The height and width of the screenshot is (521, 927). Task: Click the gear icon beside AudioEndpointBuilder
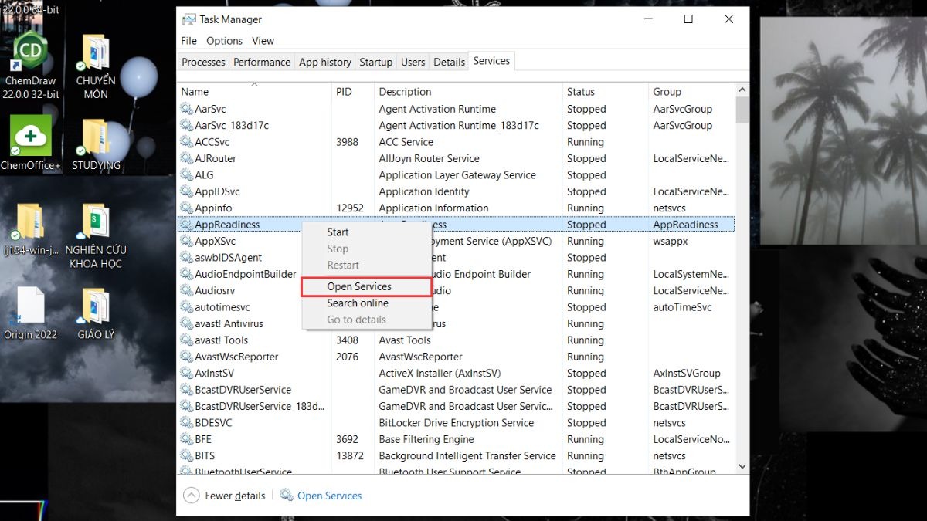point(186,274)
